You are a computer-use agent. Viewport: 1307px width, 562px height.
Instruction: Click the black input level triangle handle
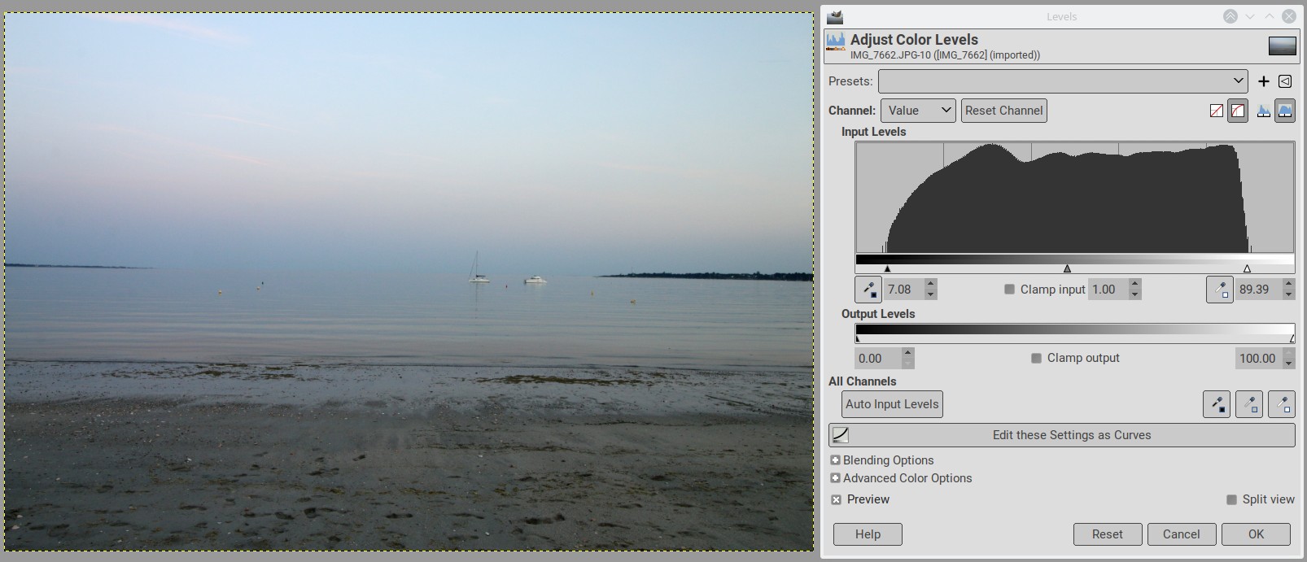(887, 268)
